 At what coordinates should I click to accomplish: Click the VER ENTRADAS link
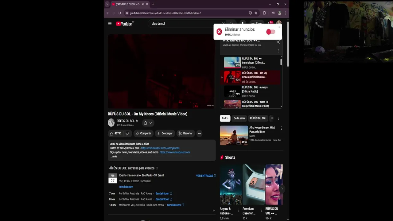(x=206, y=176)
